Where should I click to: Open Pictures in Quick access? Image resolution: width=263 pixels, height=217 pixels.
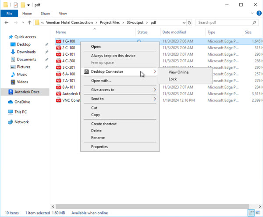point(24,67)
